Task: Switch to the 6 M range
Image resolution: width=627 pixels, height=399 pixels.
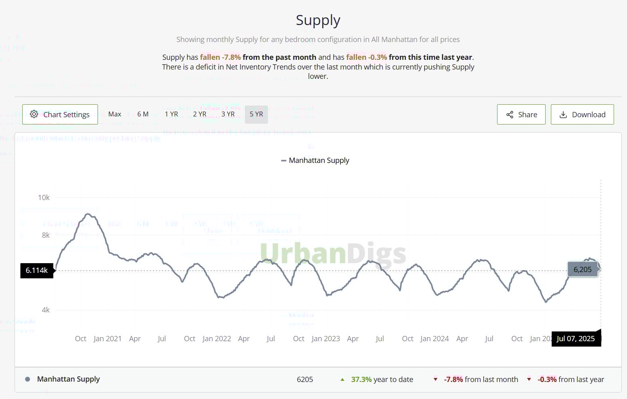Action: [x=143, y=114]
